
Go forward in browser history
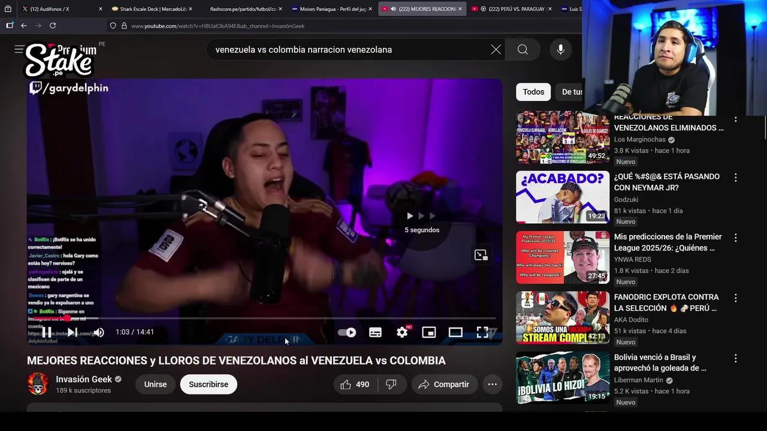[38, 26]
